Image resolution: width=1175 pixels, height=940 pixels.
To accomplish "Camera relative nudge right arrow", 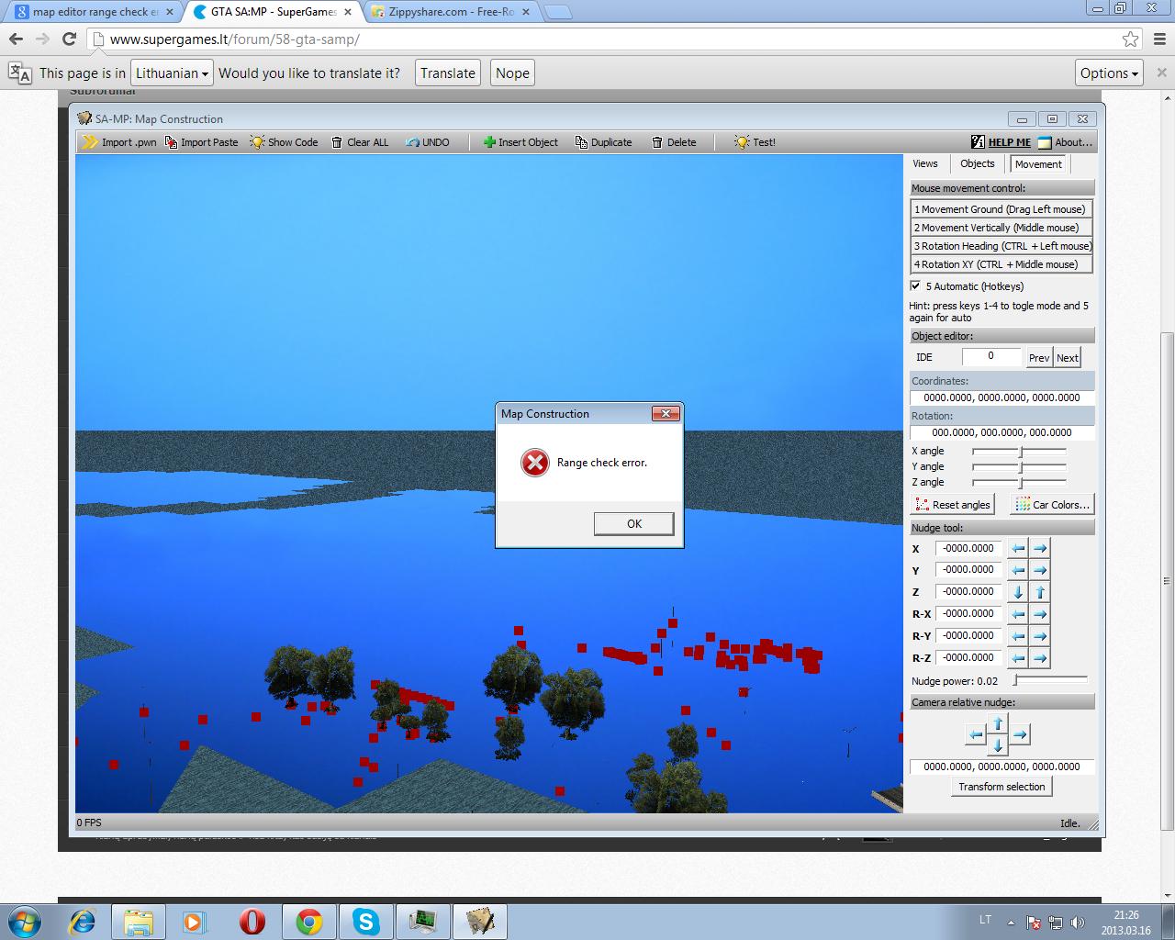I will [1020, 734].
